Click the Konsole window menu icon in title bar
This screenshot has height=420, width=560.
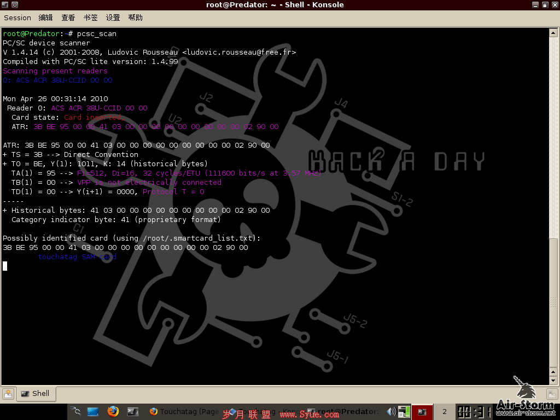tap(4, 4)
